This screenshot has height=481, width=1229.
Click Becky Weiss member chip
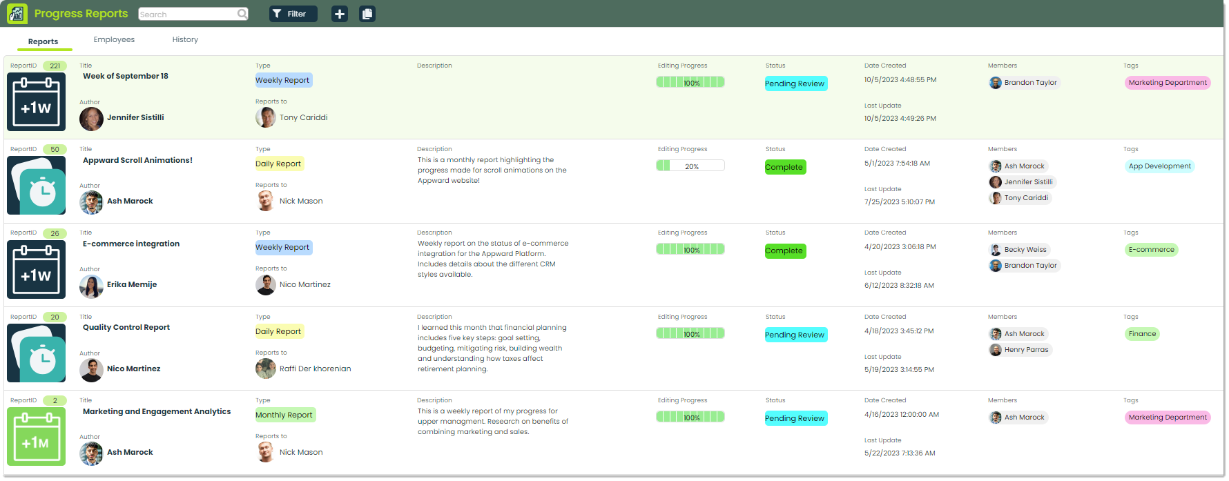tap(1019, 250)
